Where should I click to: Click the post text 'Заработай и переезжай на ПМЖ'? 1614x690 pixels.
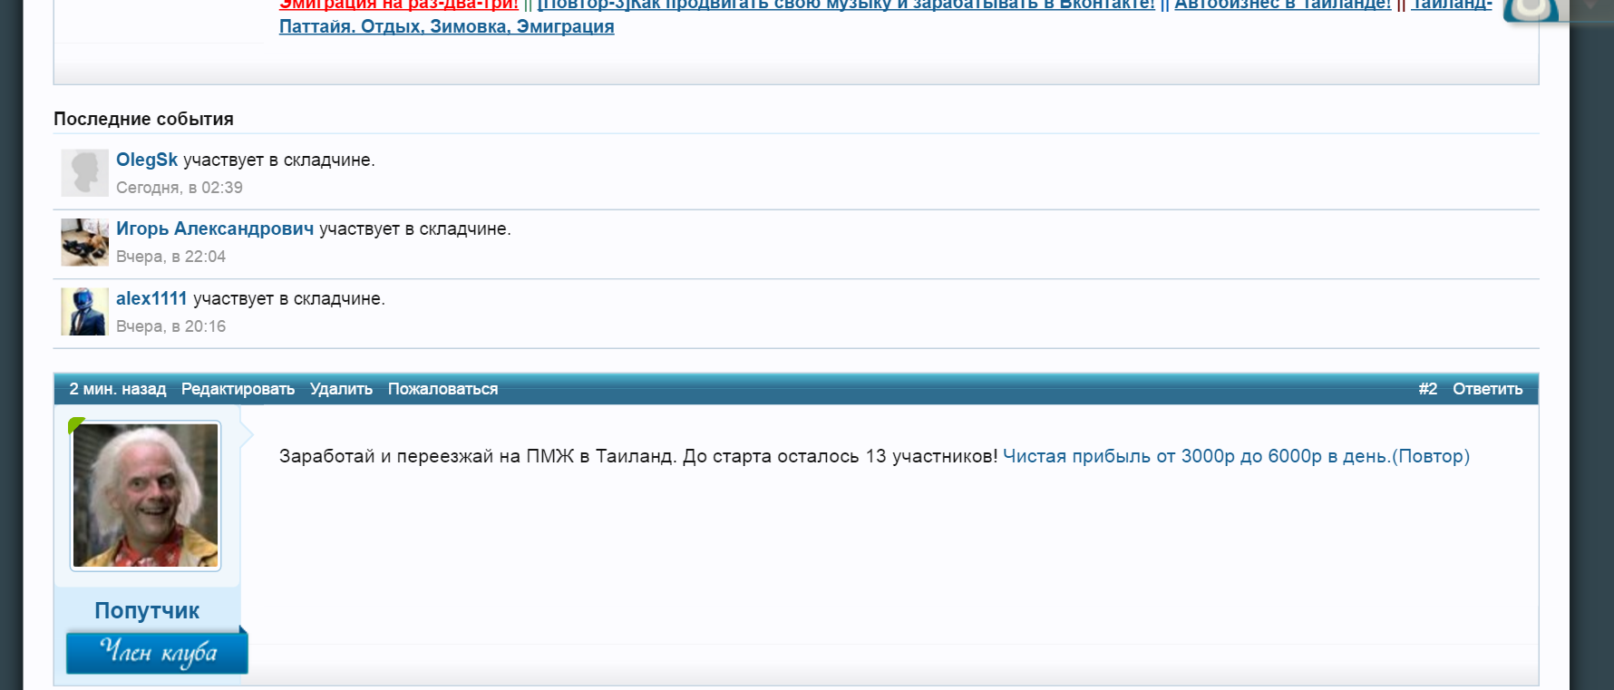[427, 456]
